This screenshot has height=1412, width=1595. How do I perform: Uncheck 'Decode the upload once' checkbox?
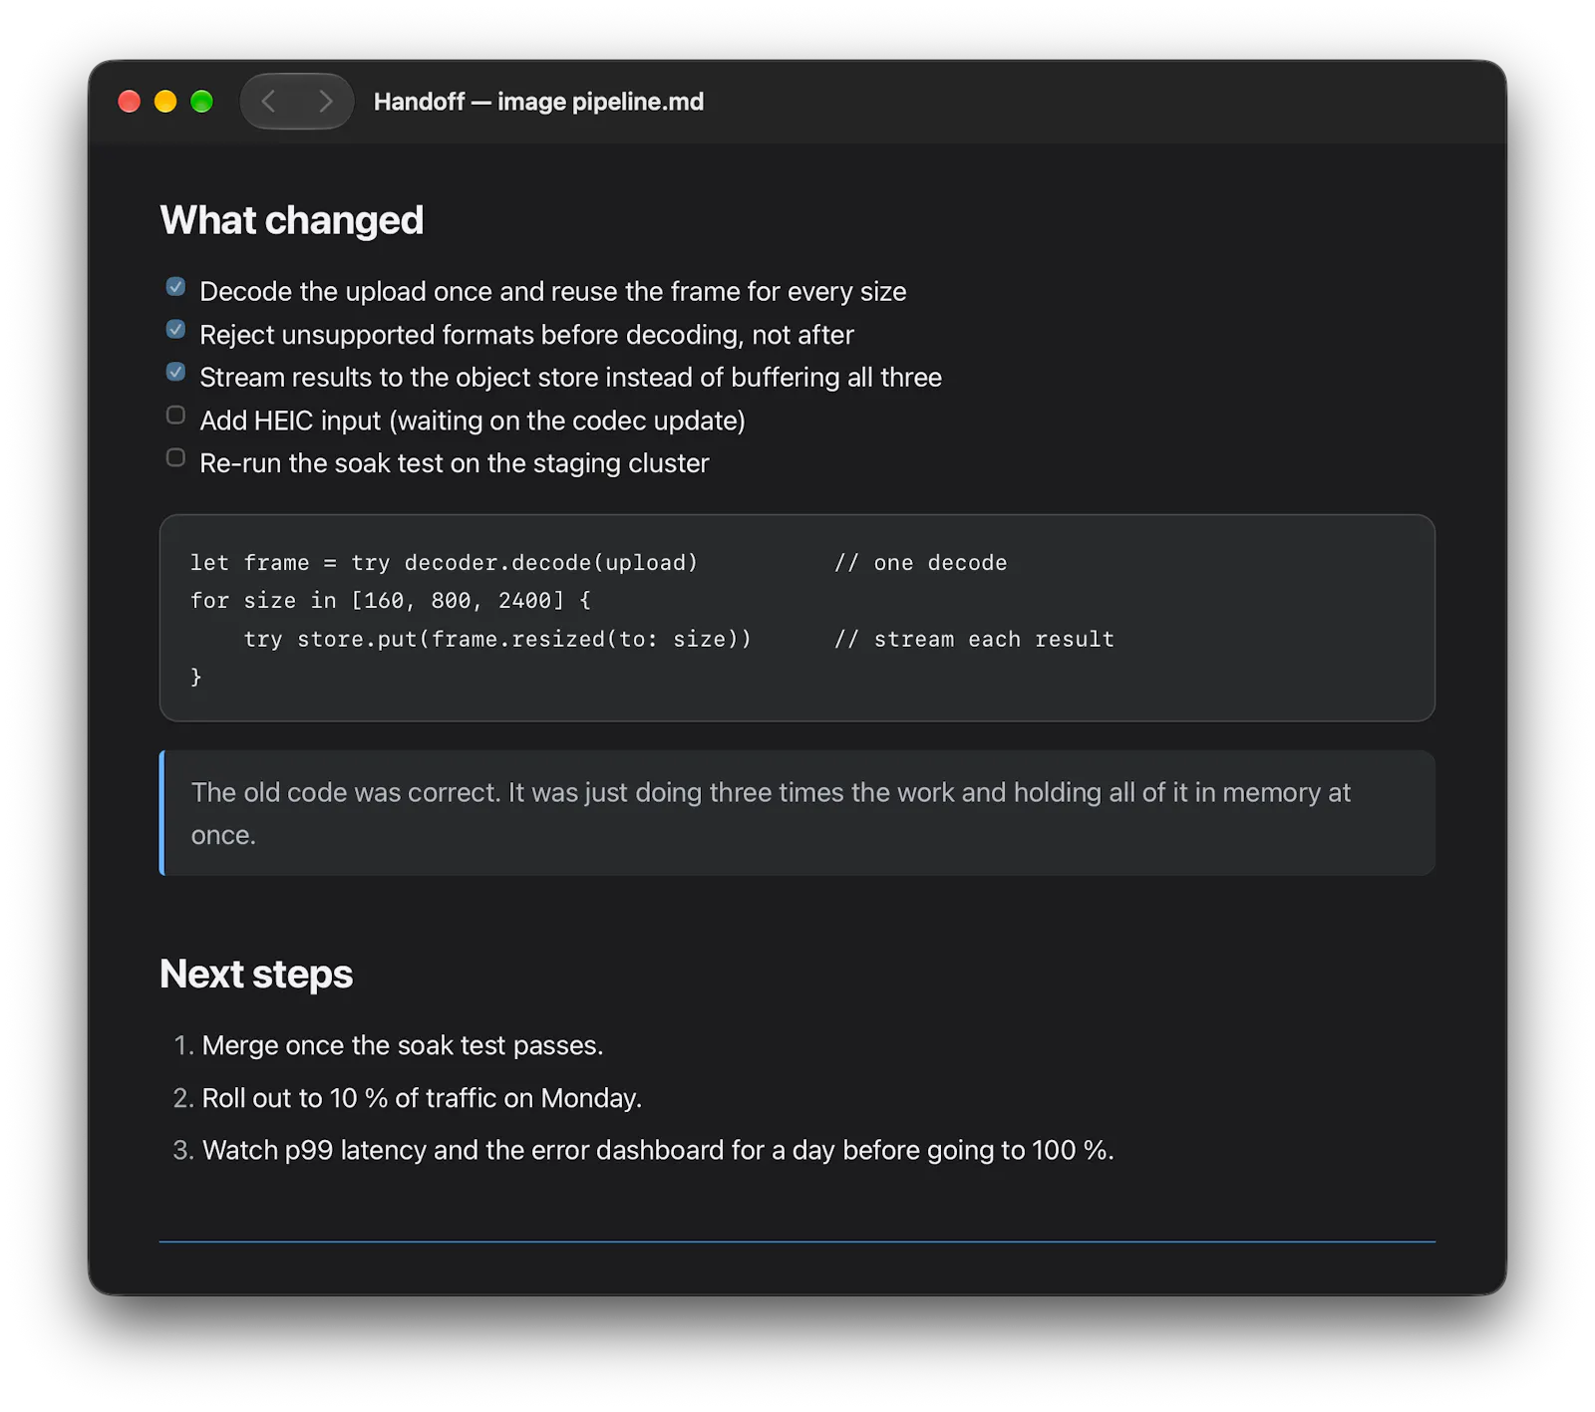(x=175, y=287)
